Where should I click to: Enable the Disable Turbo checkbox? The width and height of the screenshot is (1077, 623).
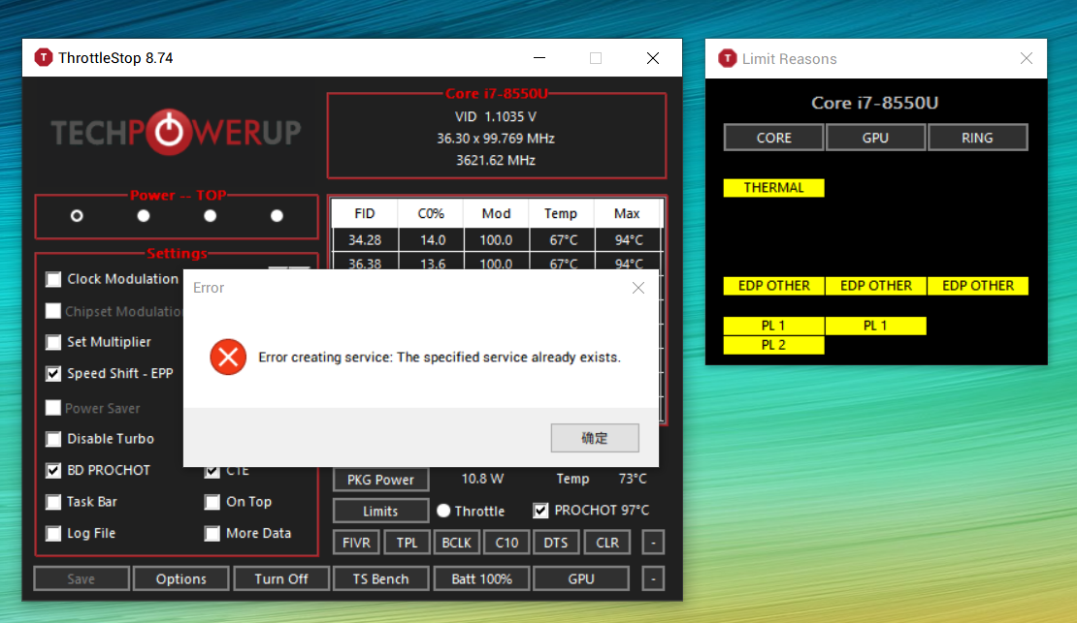[x=53, y=439]
